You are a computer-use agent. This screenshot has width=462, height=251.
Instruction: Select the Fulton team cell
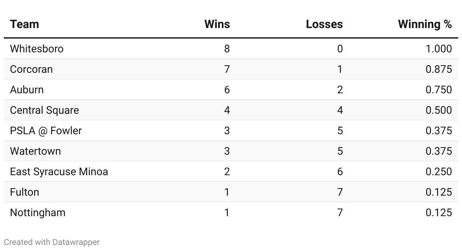pyautogui.click(x=25, y=192)
